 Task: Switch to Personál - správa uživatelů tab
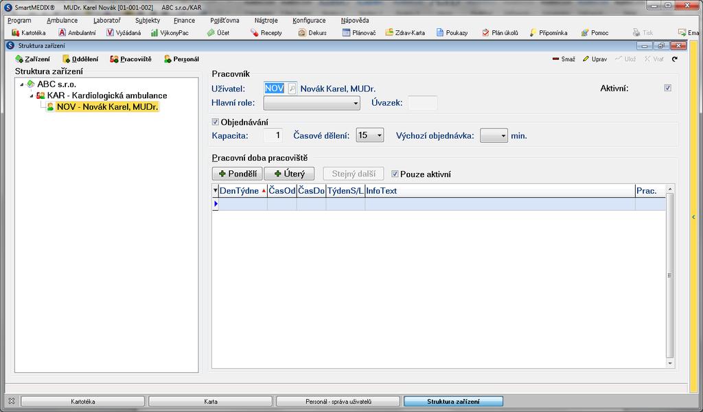338,401
